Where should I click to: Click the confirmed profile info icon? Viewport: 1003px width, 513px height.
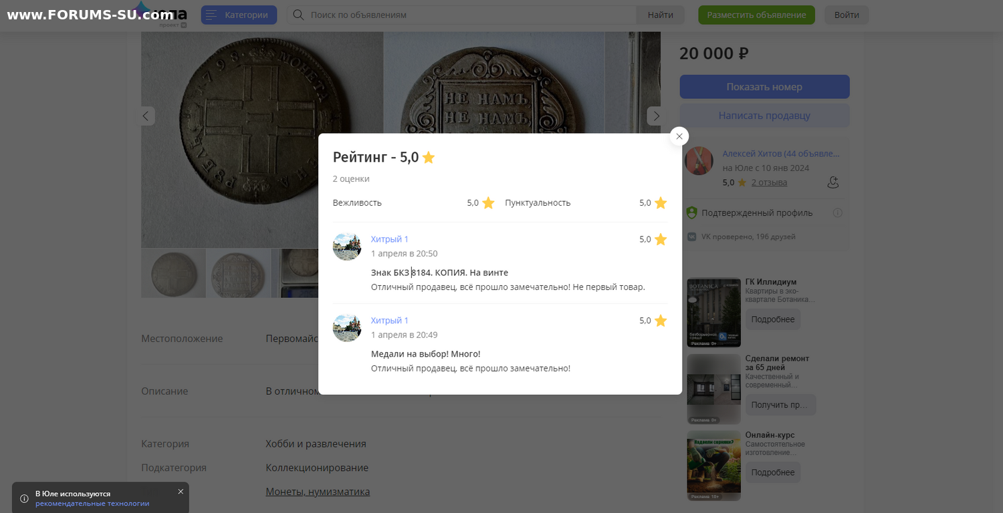pos(837,213)
